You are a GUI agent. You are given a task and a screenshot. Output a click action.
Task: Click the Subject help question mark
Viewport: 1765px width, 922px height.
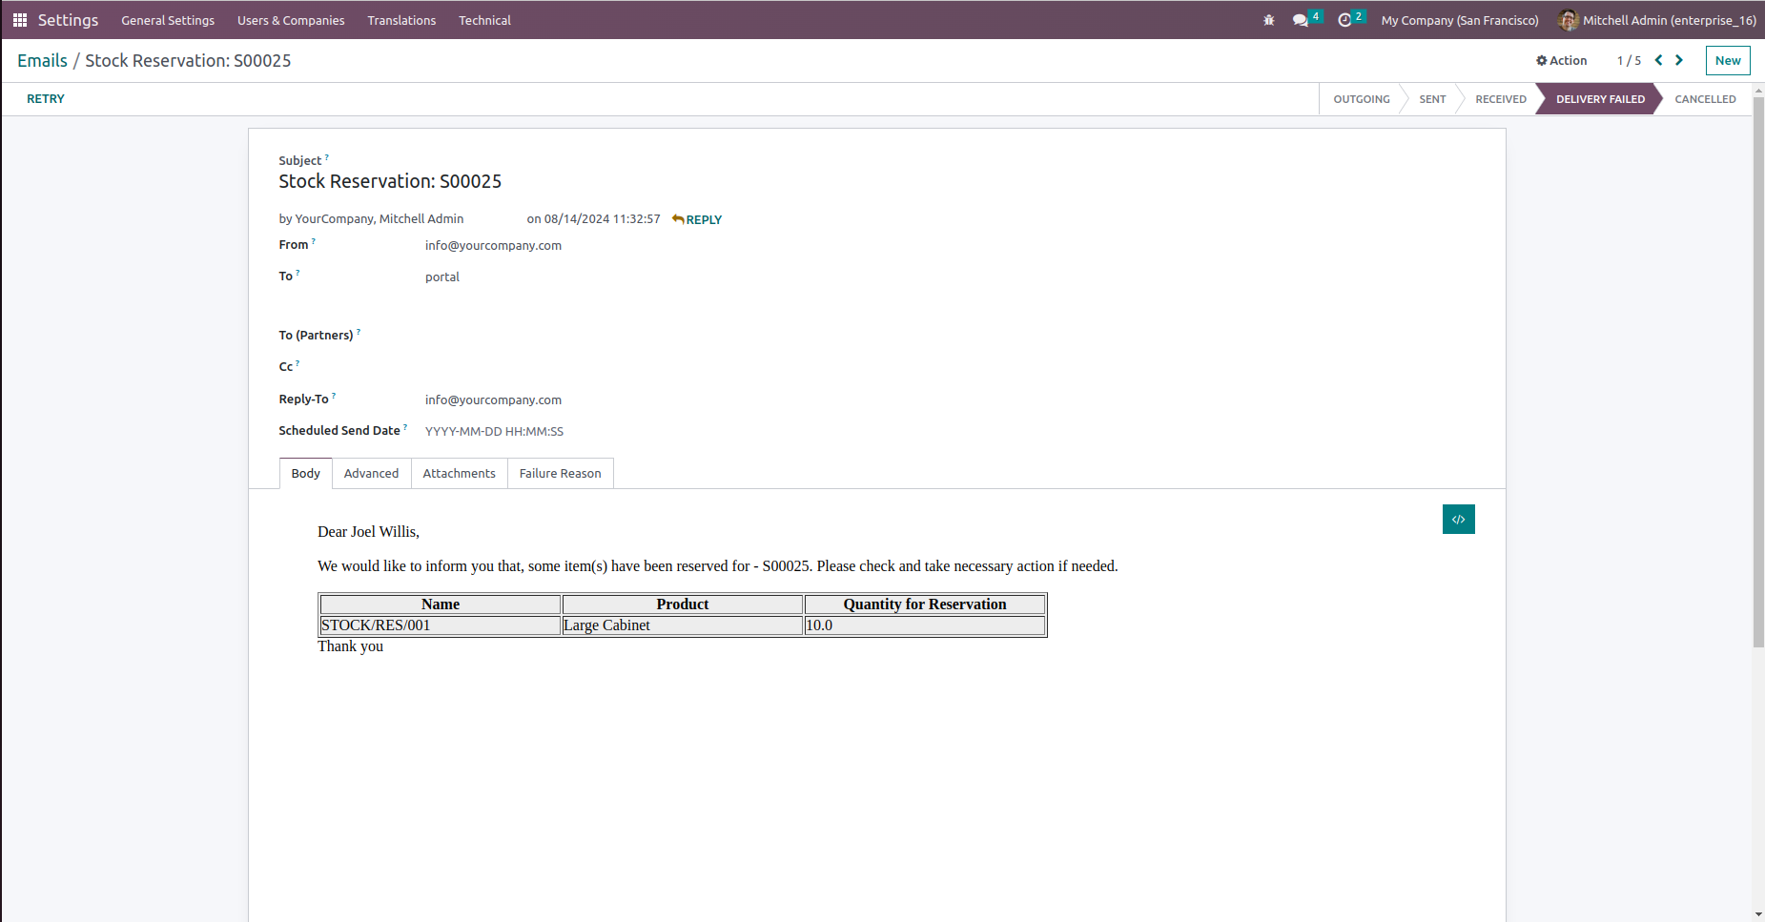(x=327, y=156)
